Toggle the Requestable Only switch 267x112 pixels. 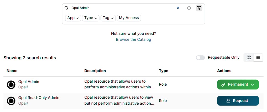(x=200, y=58)
